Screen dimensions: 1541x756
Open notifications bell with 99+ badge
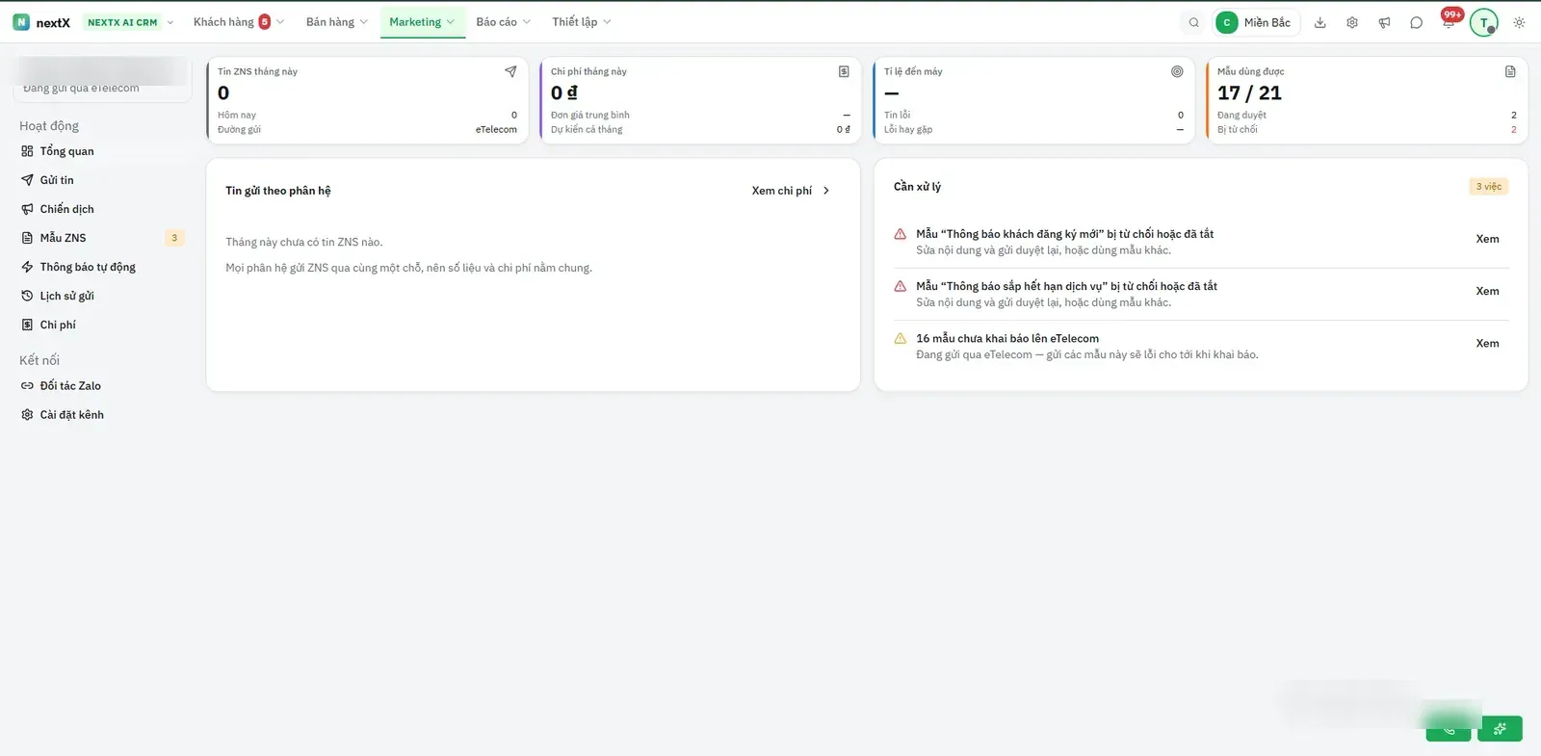1449,21
